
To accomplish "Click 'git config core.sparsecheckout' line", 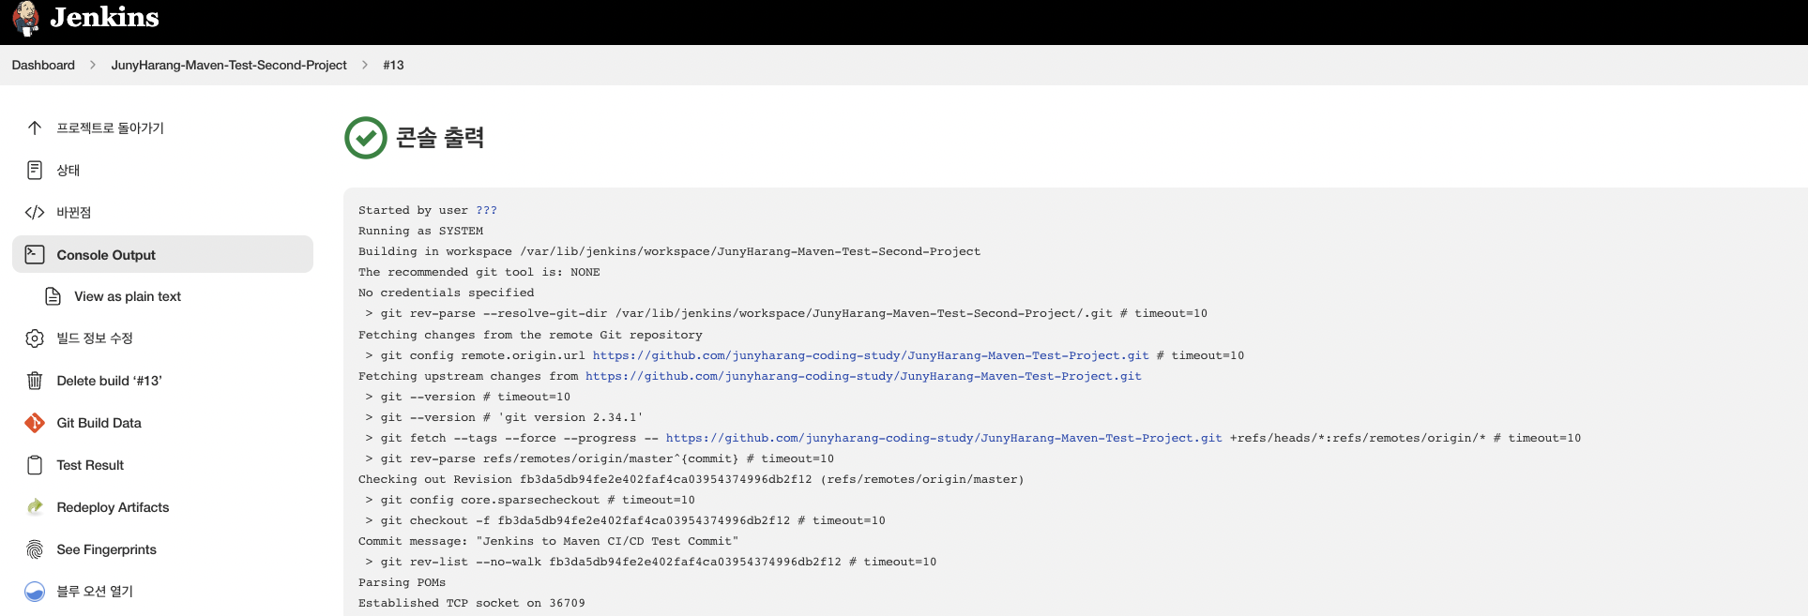I will (x=530, y=500).
